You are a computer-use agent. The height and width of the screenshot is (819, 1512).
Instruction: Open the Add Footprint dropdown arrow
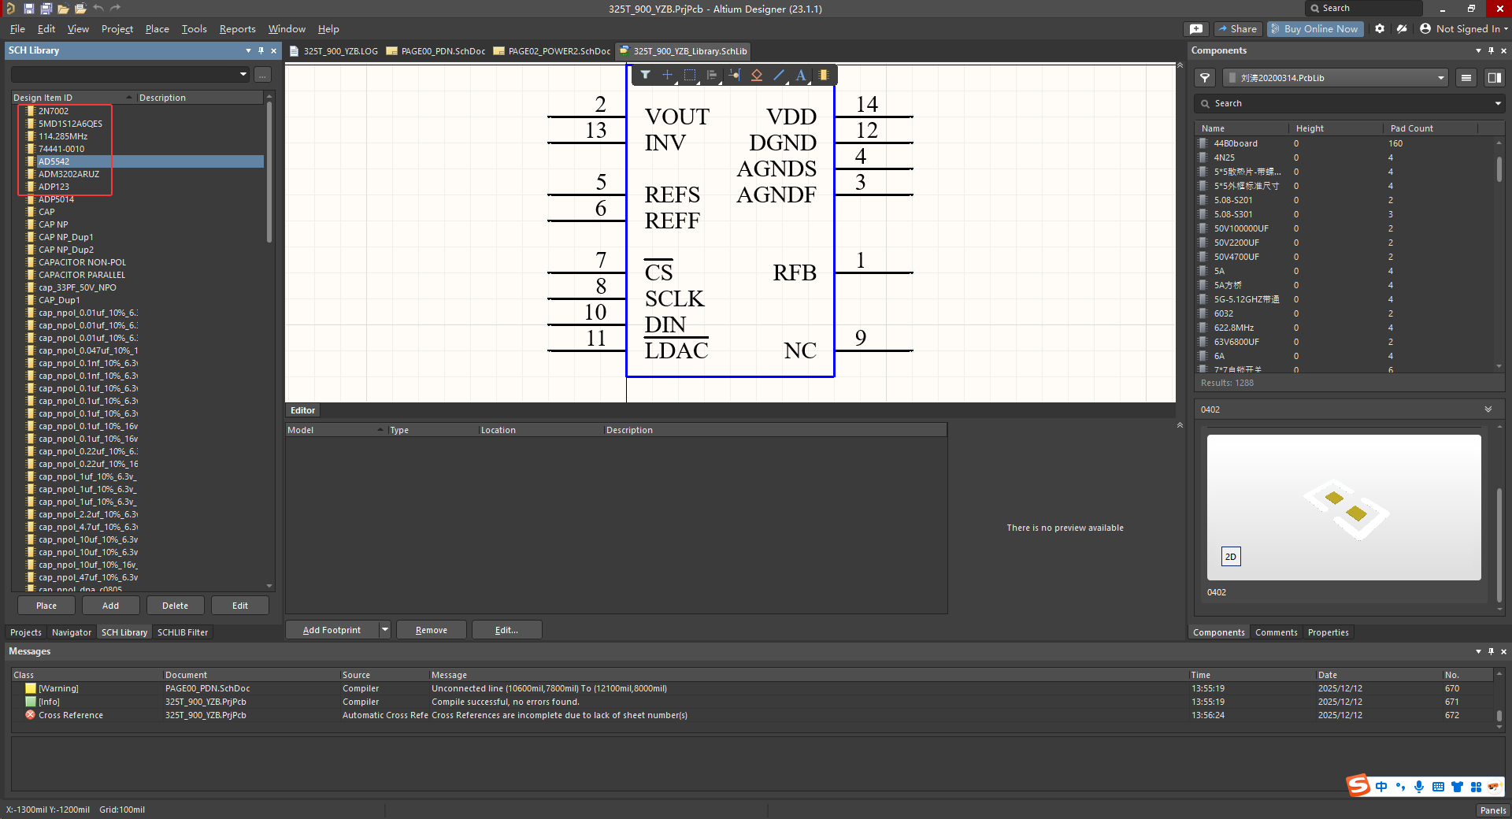pos(384,630)
